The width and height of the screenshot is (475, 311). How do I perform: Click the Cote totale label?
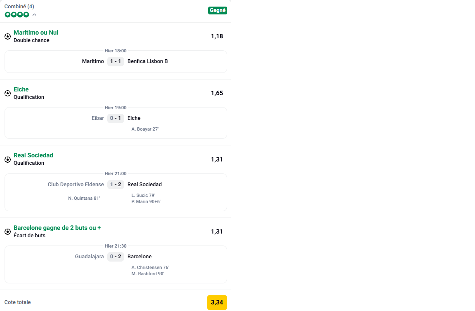[18, 302]
